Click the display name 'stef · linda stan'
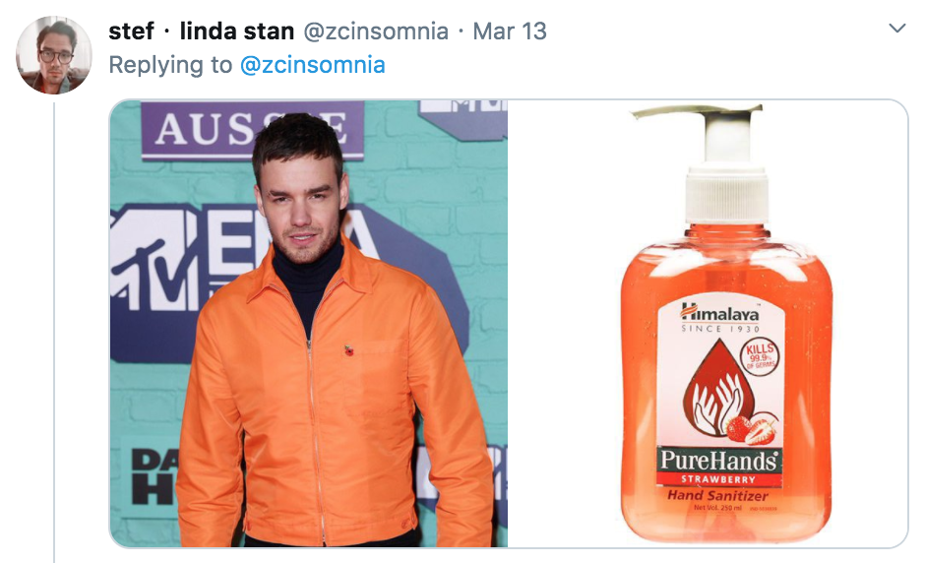 [201, 31]
